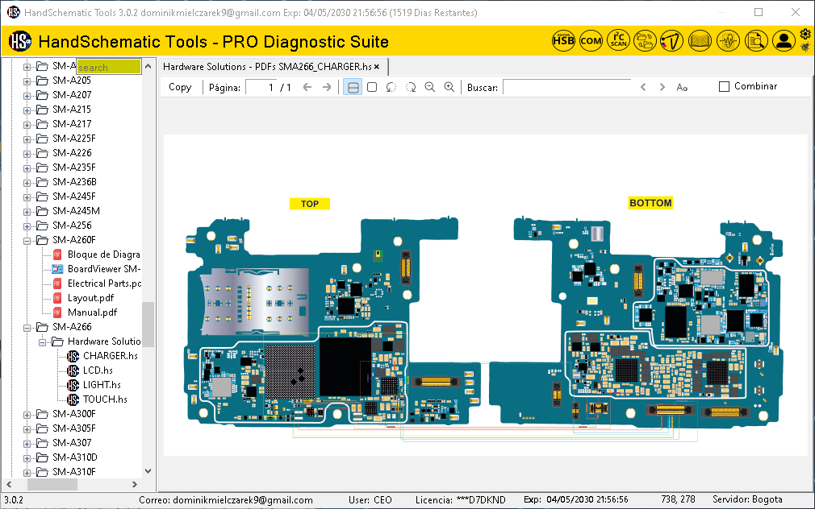This screenshot has height=509, width=815.
Task: Open BoardViewer SM- file
Action: (x=104, y=269)
